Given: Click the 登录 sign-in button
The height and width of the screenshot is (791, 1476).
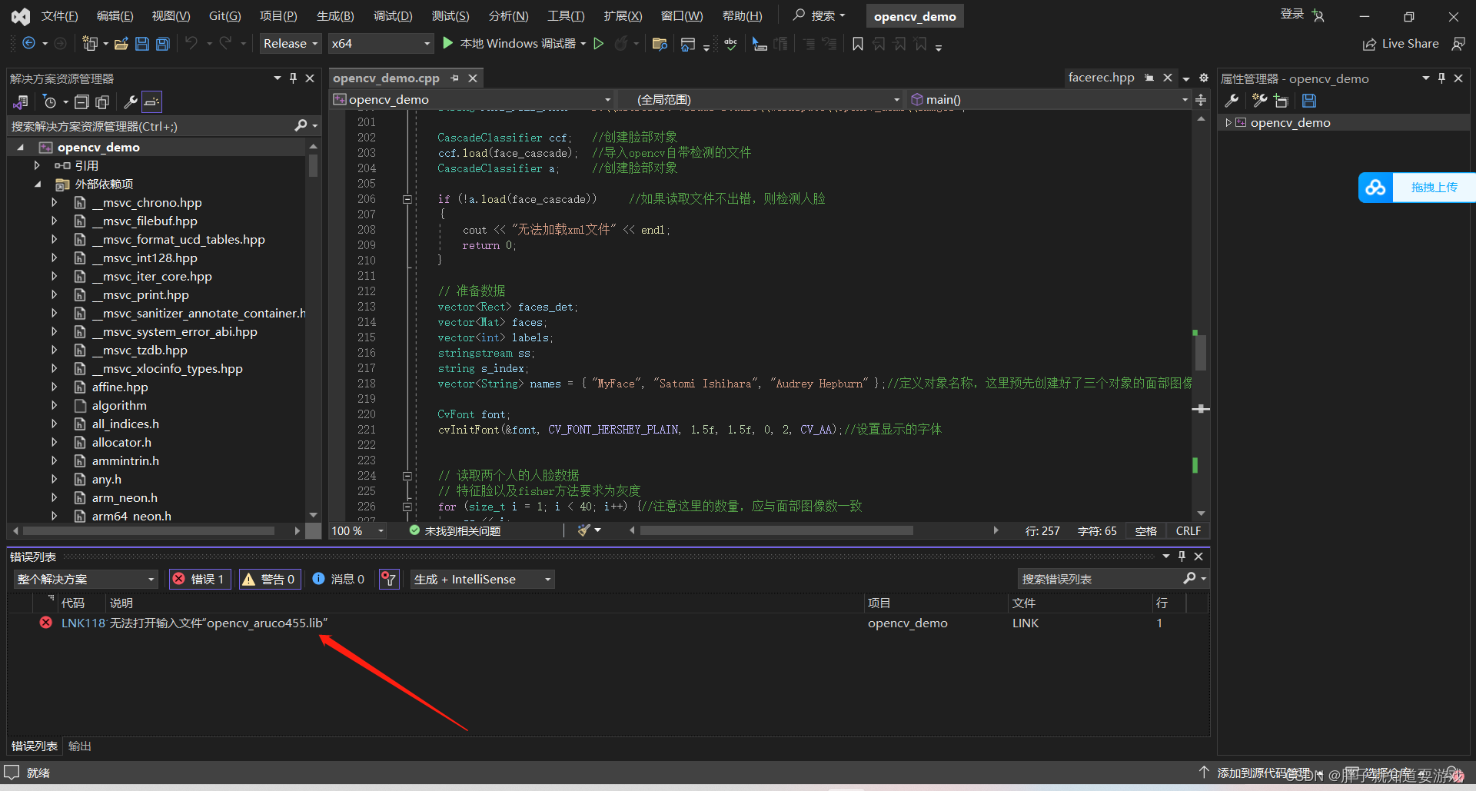Looking at the screenshot, I should (1291, 14).
